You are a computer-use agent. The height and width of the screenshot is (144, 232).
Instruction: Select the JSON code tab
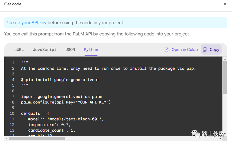[x=70, y=49]
